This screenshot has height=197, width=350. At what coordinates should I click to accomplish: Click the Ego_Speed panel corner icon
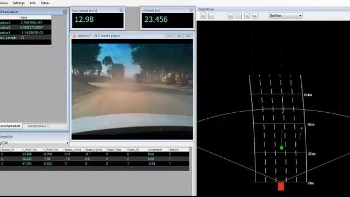click(121, 10)
